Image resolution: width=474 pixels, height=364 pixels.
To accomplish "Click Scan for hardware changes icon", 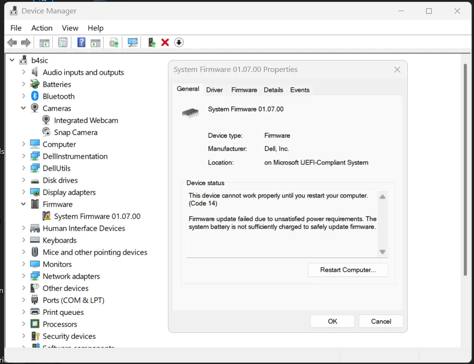I will point(132,43).
